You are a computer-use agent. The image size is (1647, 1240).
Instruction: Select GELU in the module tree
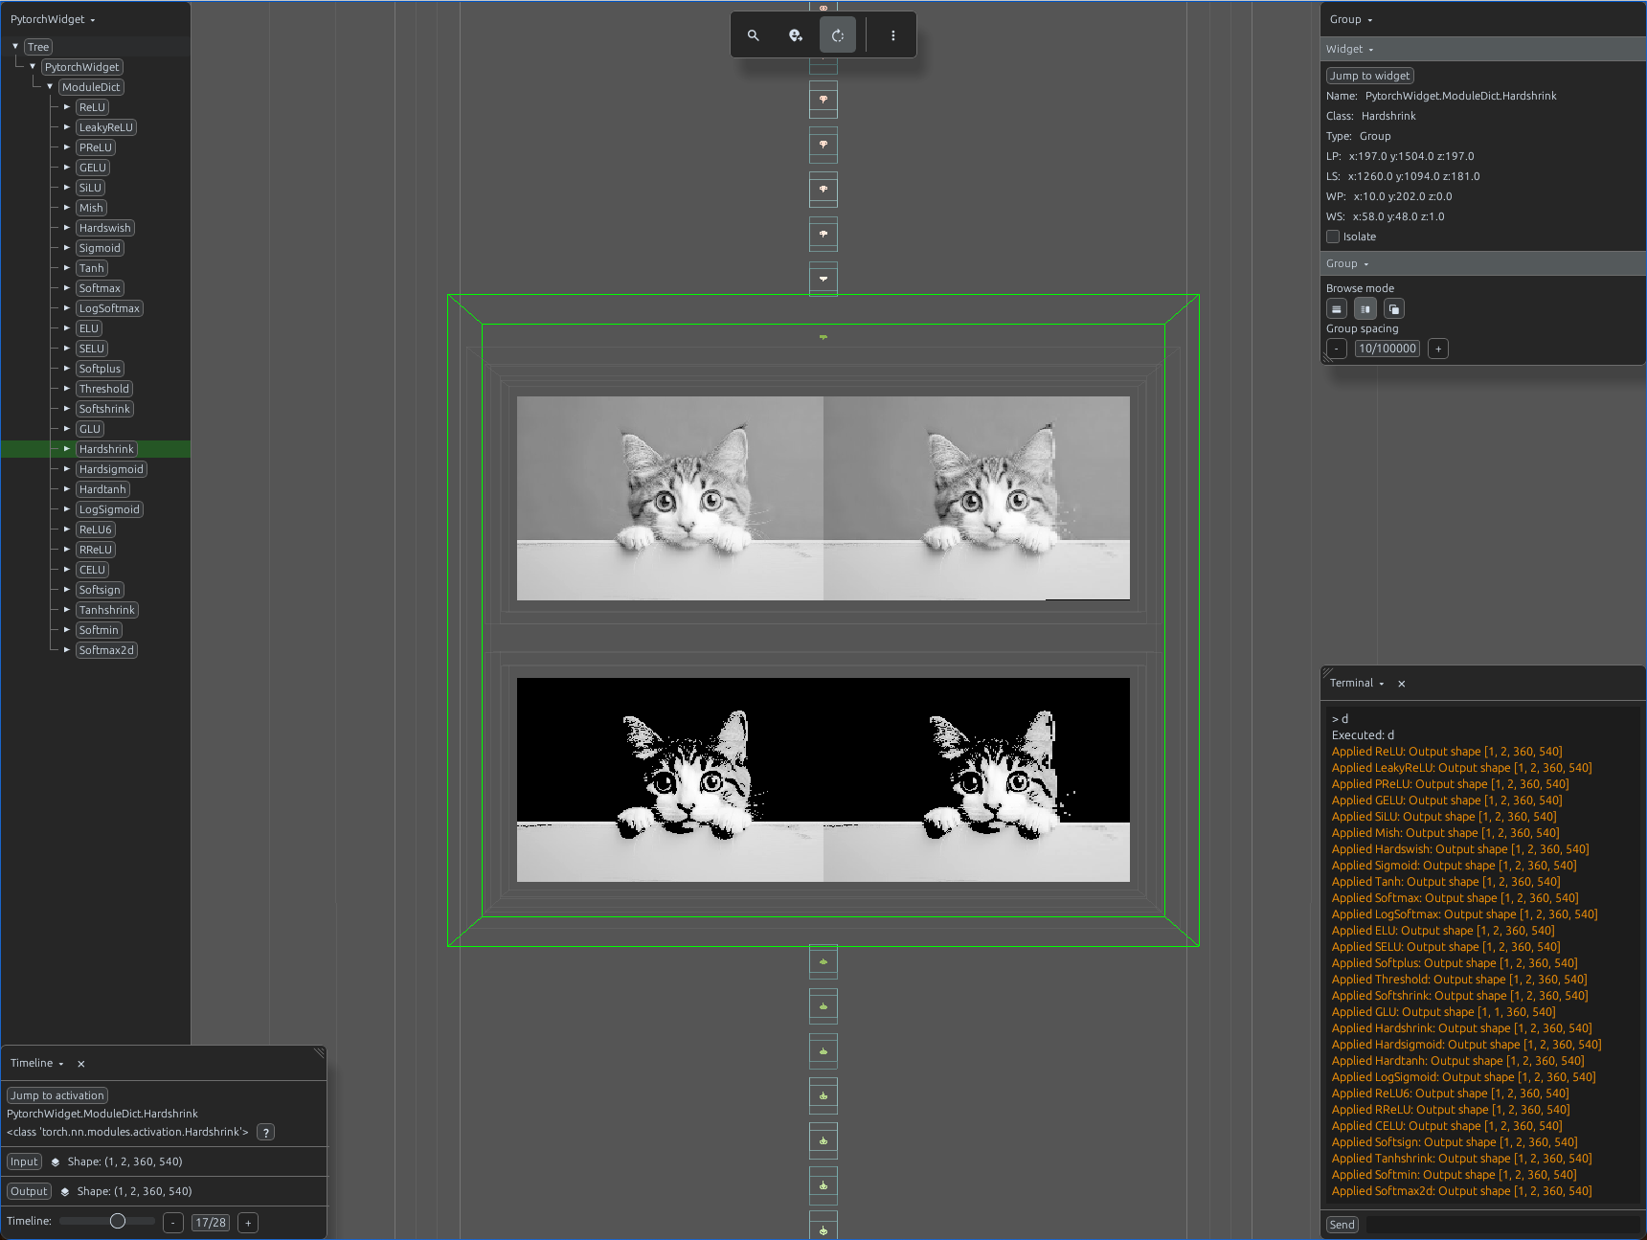[93, 168]
